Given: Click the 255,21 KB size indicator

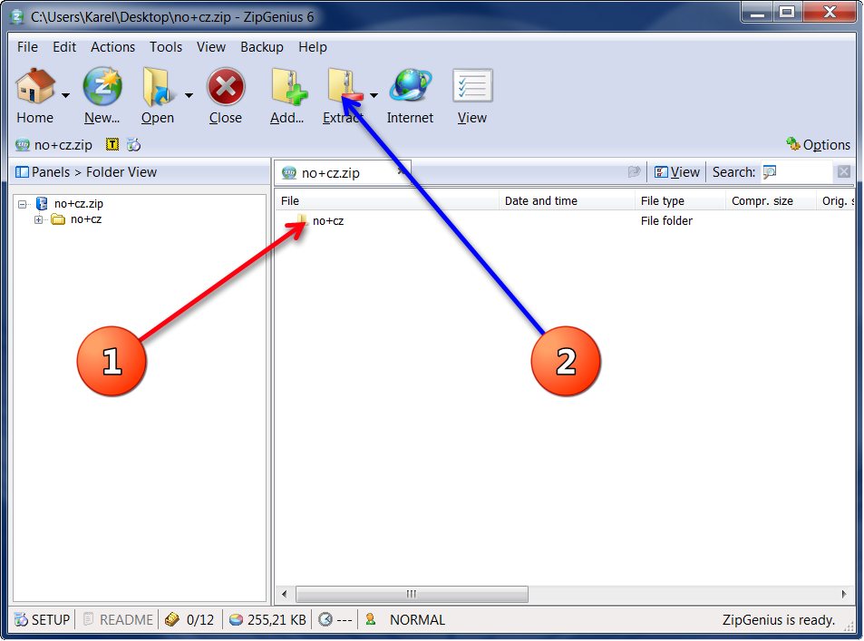Looking at the screenshot, I should pyautogui.click(x=267, y=620).
